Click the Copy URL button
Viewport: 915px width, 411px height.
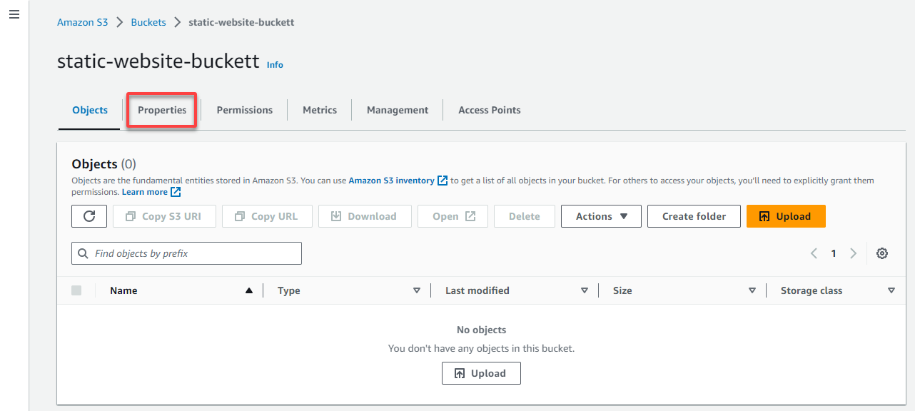click(267, 216)
